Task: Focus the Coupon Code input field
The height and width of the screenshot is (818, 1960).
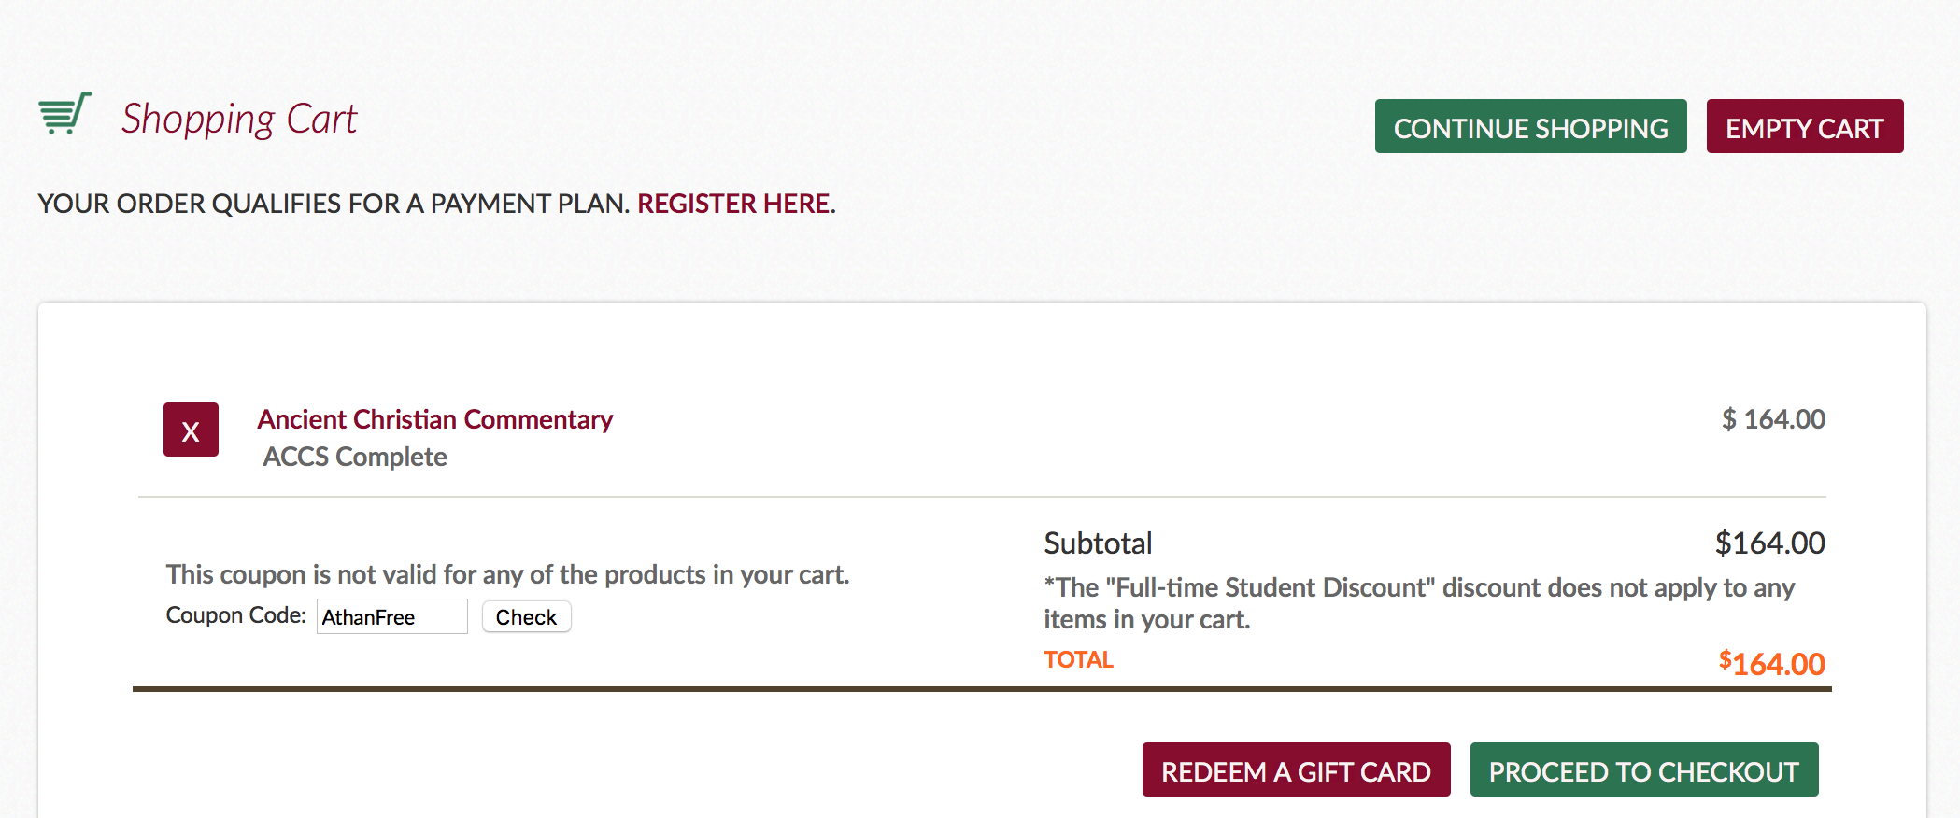Action: pyautogui.click(x=392, y=616)
